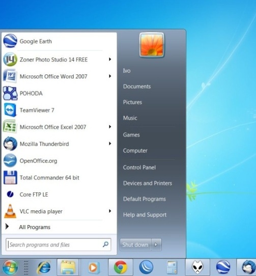Open Windows Explorer folder on taskbar
256x276 pixels.
pos(68,267)
